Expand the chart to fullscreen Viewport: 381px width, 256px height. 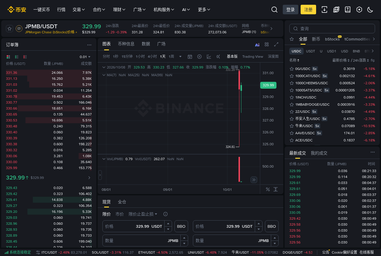pos(276,44)
